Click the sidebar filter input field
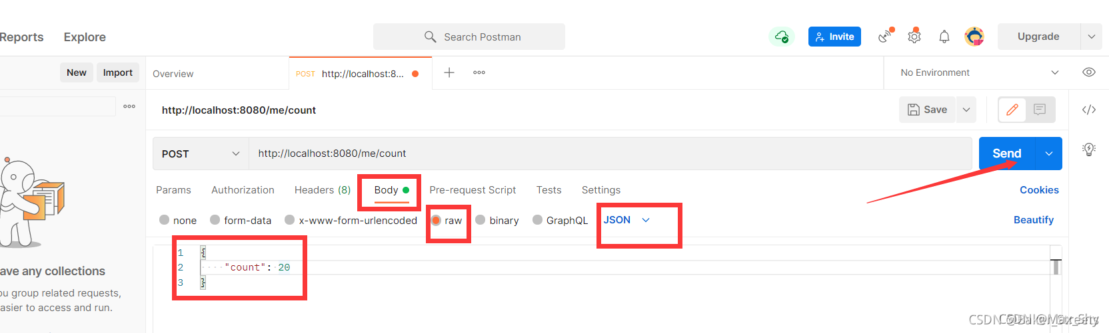 pyautogui.click(x=57, y=106)
